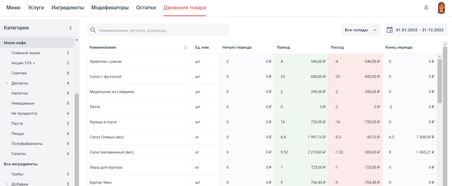Select Медальоны из говядины row
The image size is (452, 186).
pos(262,92)
